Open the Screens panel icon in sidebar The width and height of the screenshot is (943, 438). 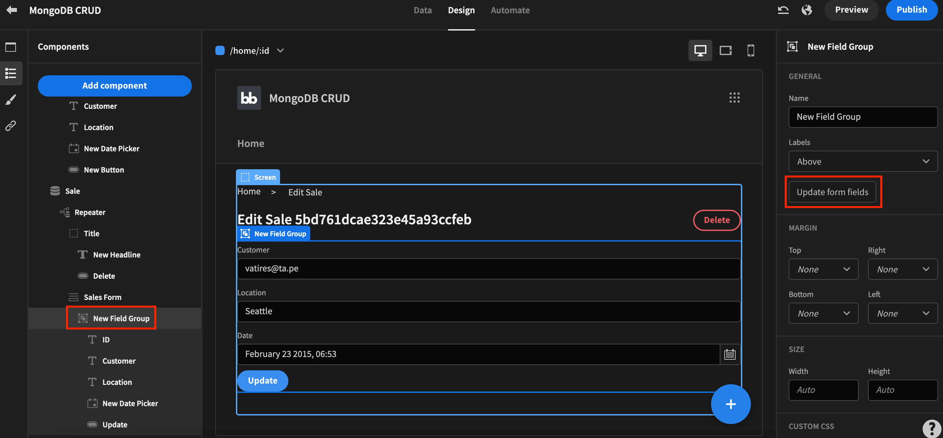tap(11, 47)
